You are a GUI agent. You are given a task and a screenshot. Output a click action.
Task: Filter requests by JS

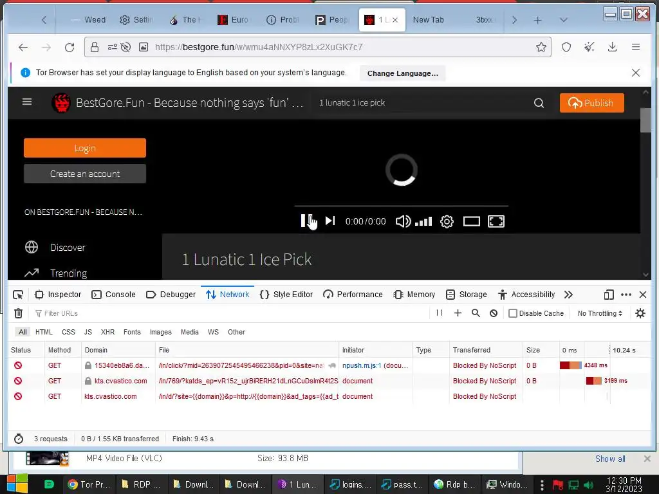88,332
